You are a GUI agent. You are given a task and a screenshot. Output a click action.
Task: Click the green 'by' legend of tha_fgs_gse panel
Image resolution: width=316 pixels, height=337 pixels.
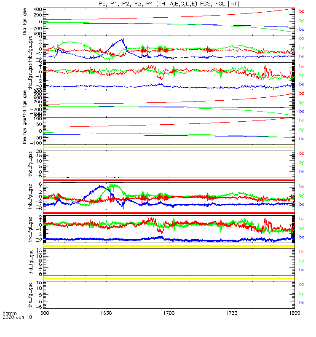point(302,20)
